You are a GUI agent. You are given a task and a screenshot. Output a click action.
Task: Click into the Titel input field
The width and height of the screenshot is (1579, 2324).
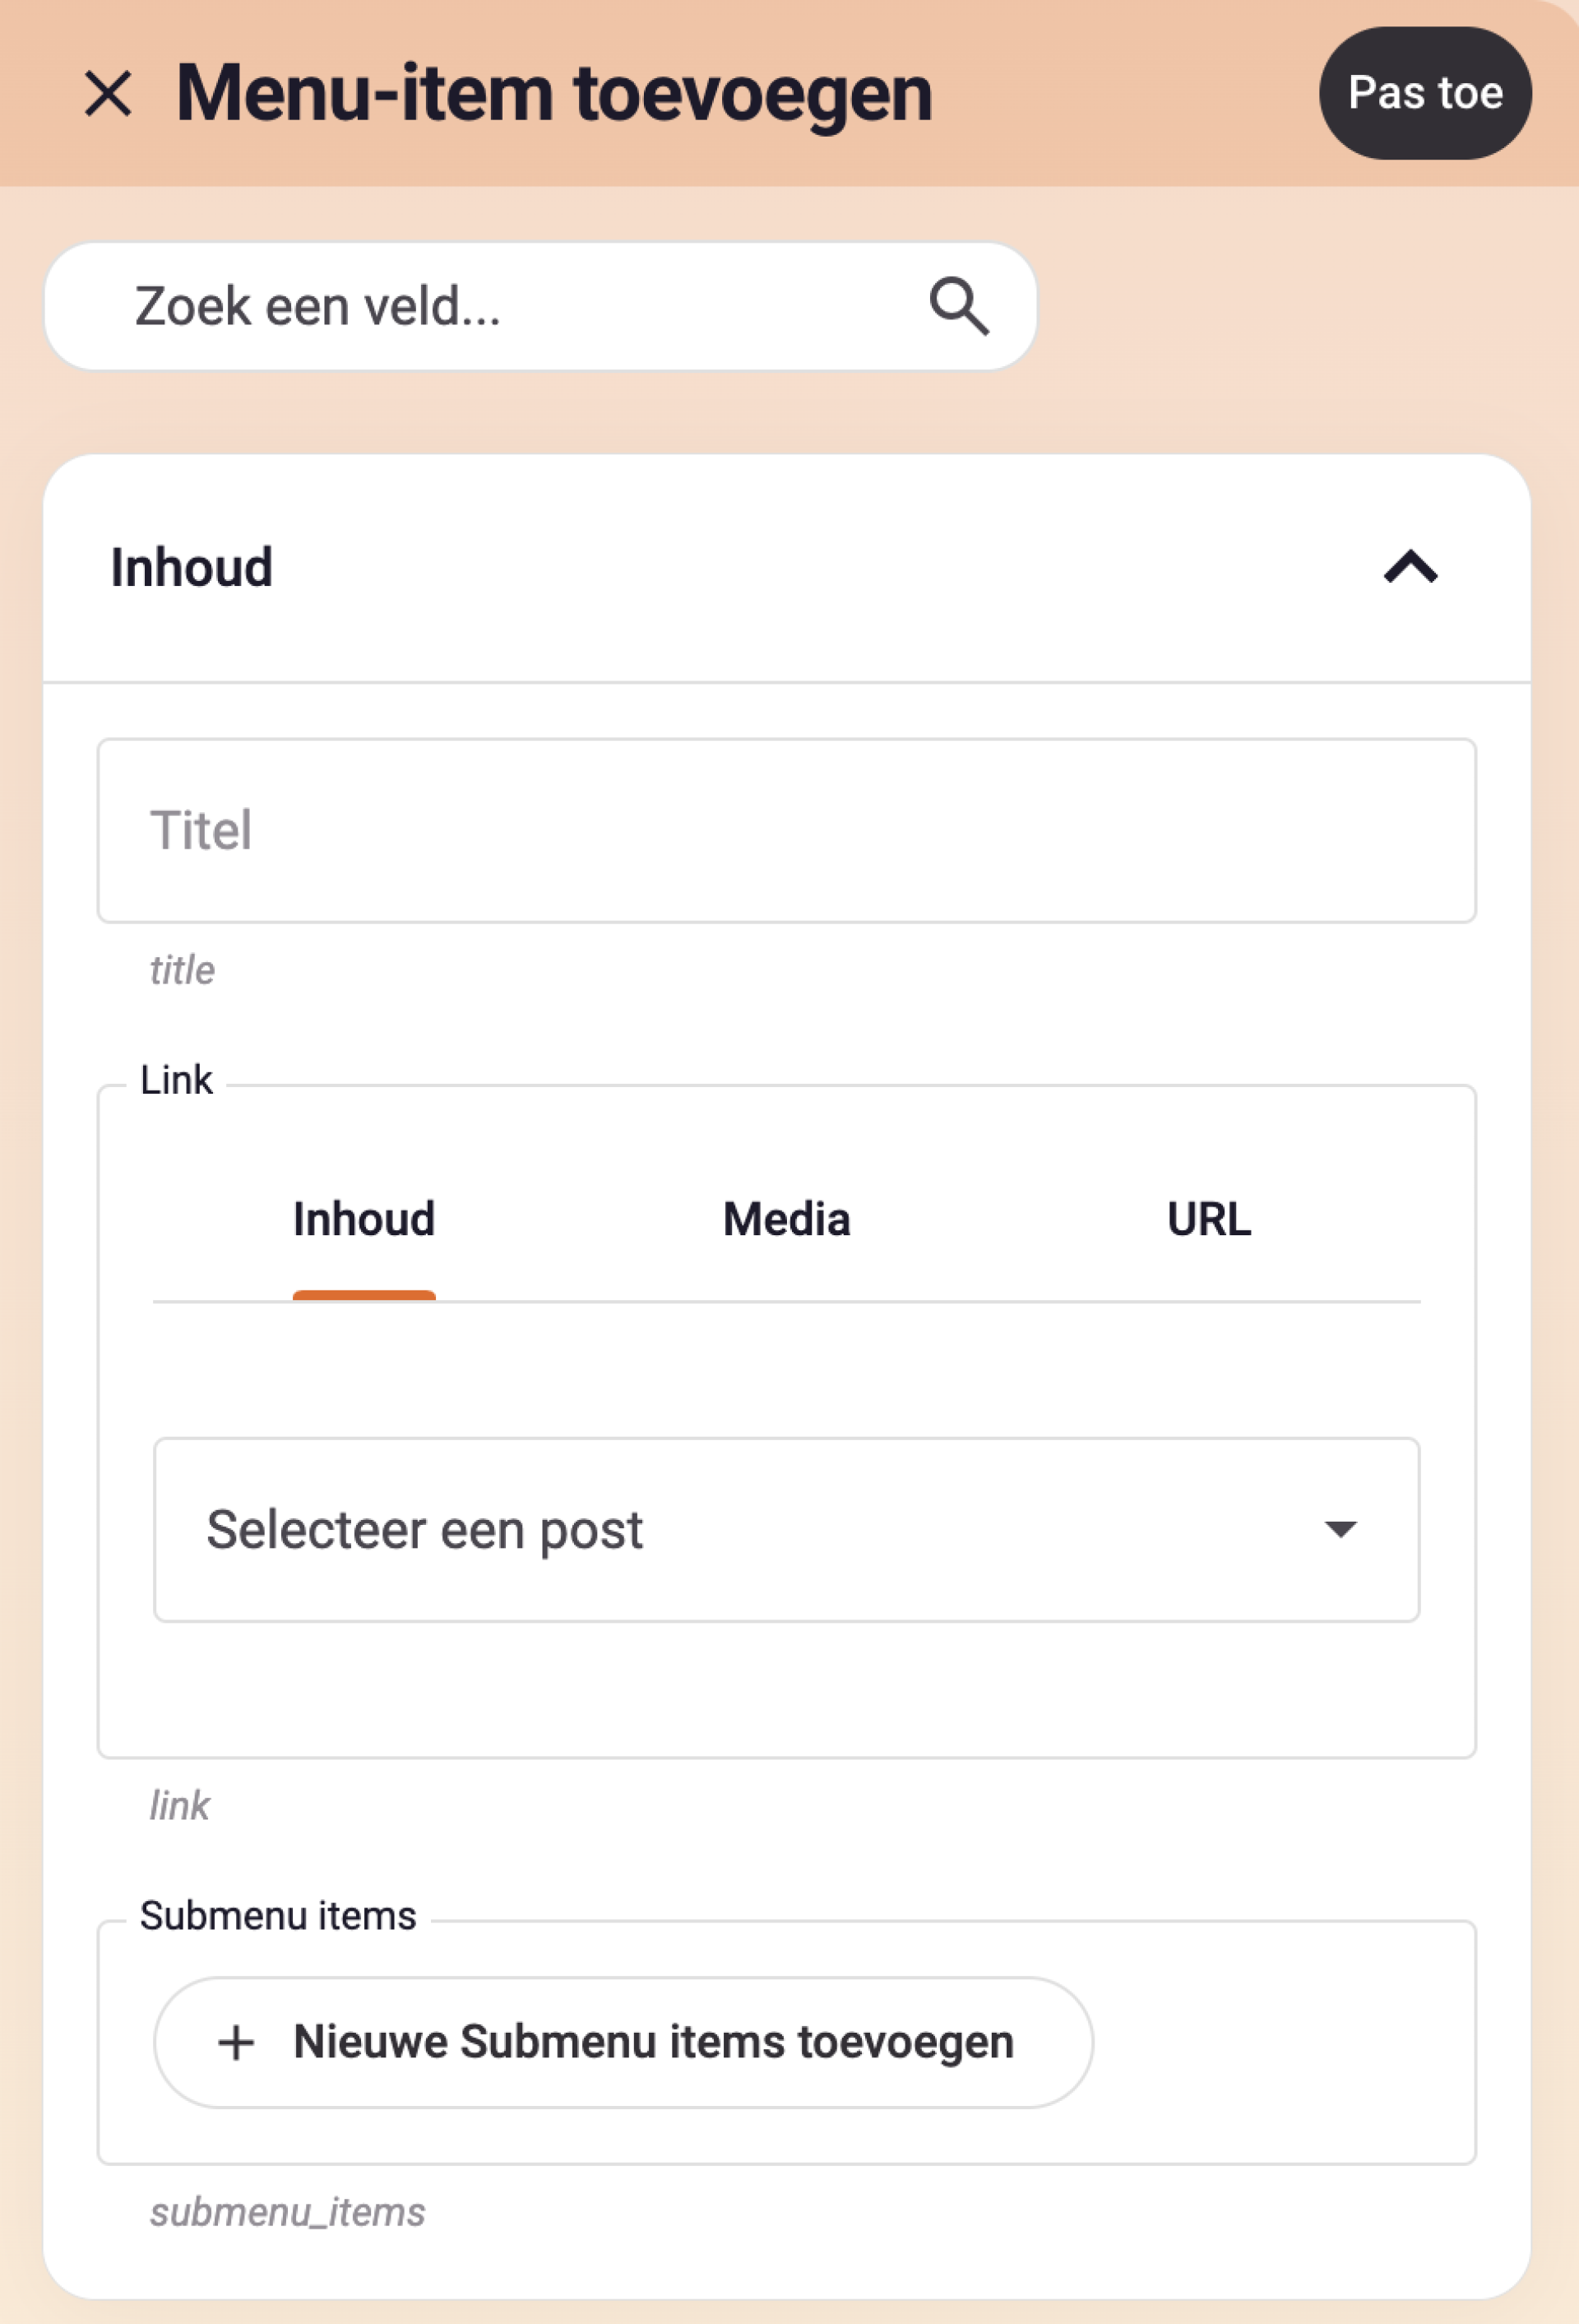click(x=786, y=830)
